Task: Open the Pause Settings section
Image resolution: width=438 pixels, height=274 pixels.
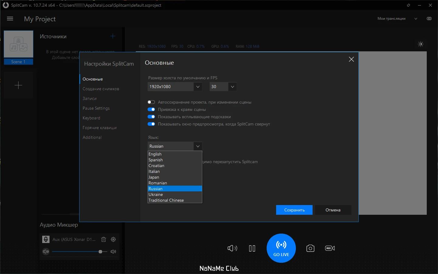Action: 96,108
